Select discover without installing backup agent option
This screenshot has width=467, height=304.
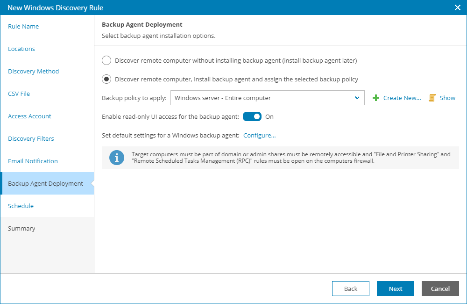pos(106,60)
